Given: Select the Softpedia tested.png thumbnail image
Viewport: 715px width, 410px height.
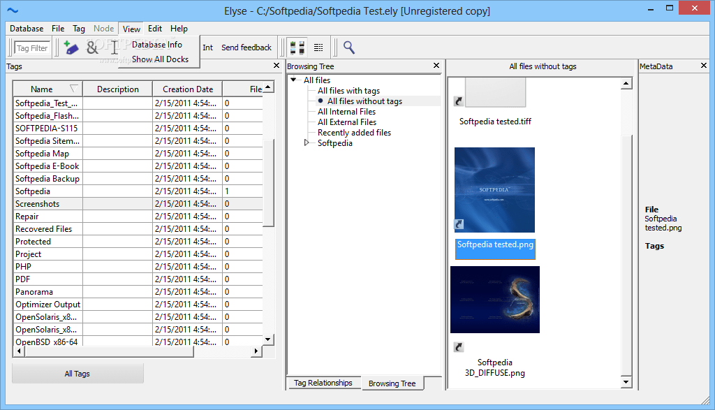Looking at the screenshot, I should coord(494,190).
